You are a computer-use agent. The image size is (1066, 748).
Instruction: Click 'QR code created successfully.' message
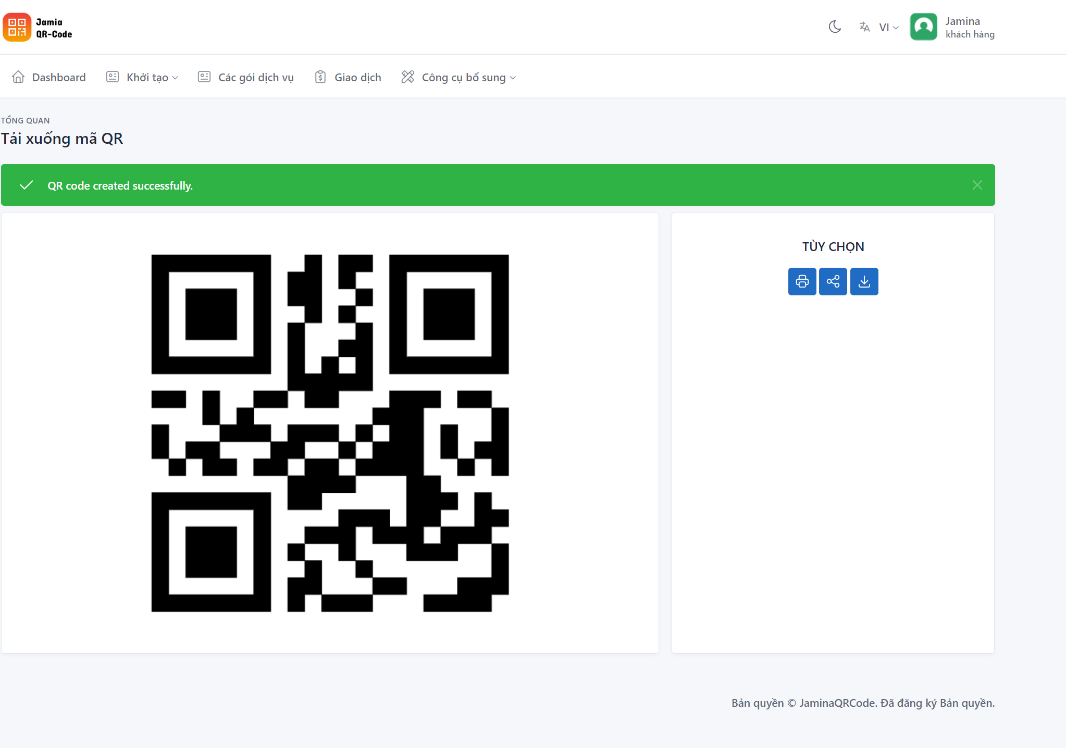120,185
